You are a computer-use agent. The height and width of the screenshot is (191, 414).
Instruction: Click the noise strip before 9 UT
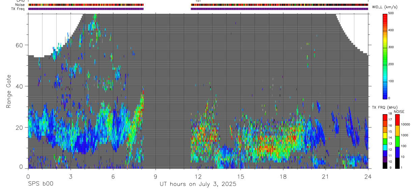pyautogui.click(x=86, y=5)
